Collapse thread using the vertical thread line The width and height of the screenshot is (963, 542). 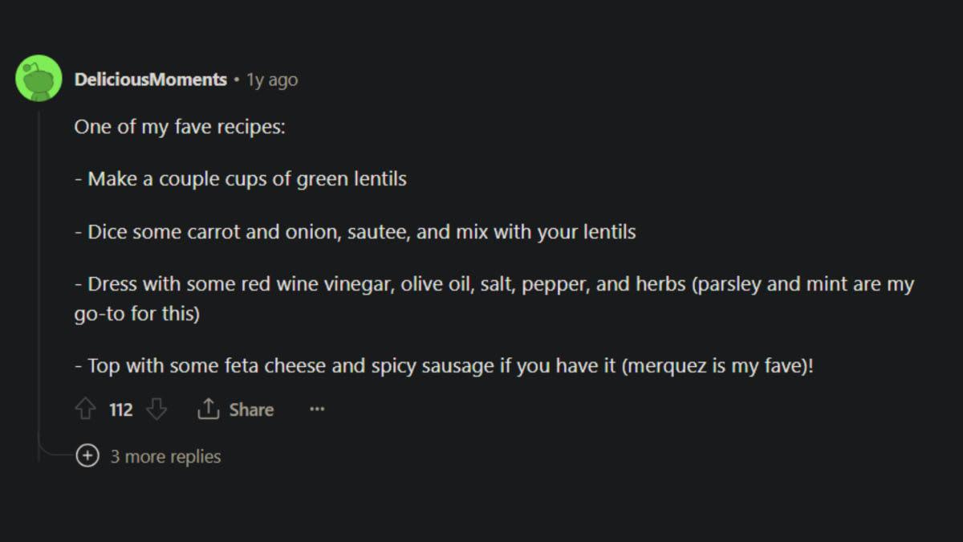click(39, 281)
